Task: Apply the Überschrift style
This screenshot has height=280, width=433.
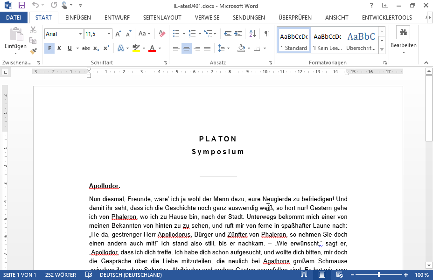Action: point(361,40)
